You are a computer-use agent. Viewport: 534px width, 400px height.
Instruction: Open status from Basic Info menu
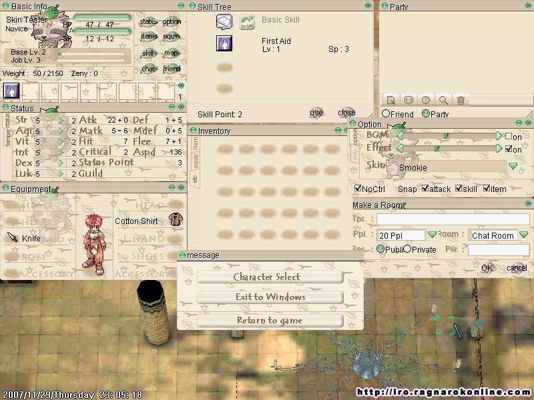[x=148, y=22]
